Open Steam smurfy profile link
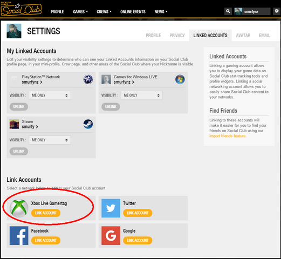 click(30, 127)
